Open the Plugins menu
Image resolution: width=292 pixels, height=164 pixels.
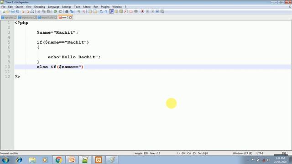[105, 7]
